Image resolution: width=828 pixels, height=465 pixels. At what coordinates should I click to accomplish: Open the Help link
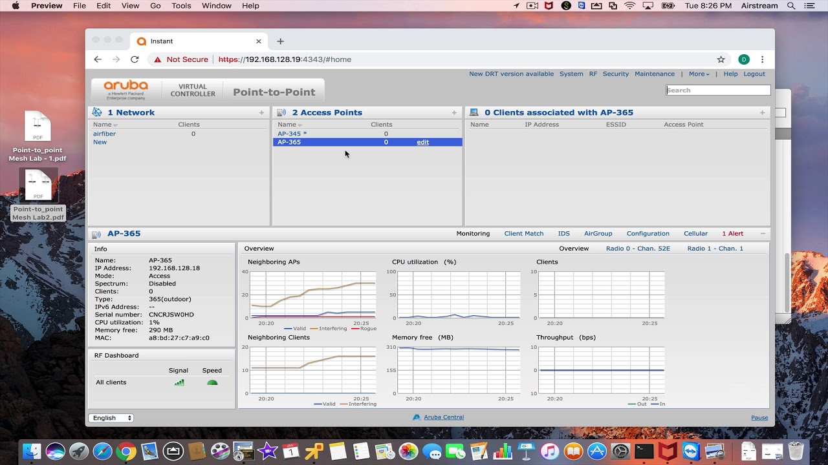coord(730,74)
